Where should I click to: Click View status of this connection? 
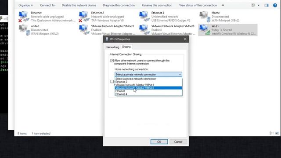198,5
